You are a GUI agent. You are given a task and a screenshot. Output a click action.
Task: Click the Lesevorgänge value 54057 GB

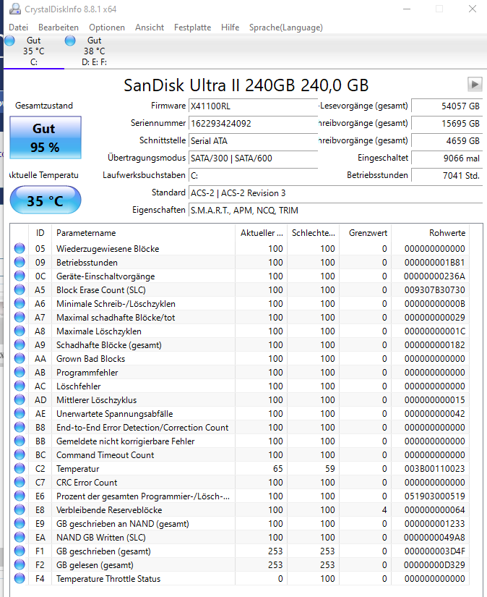[x=447, y=106]
